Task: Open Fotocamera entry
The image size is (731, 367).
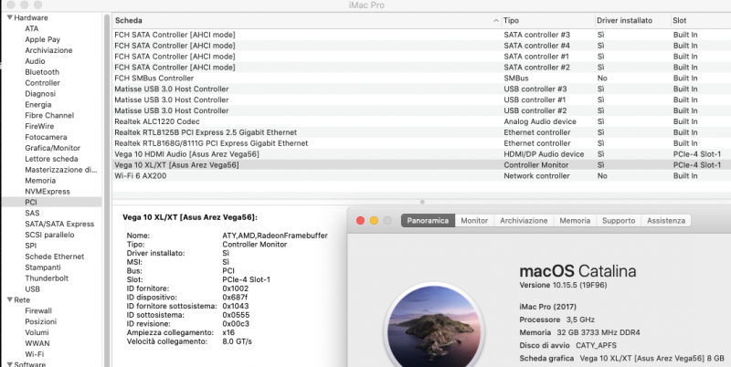Action: [x=46, y=137]
